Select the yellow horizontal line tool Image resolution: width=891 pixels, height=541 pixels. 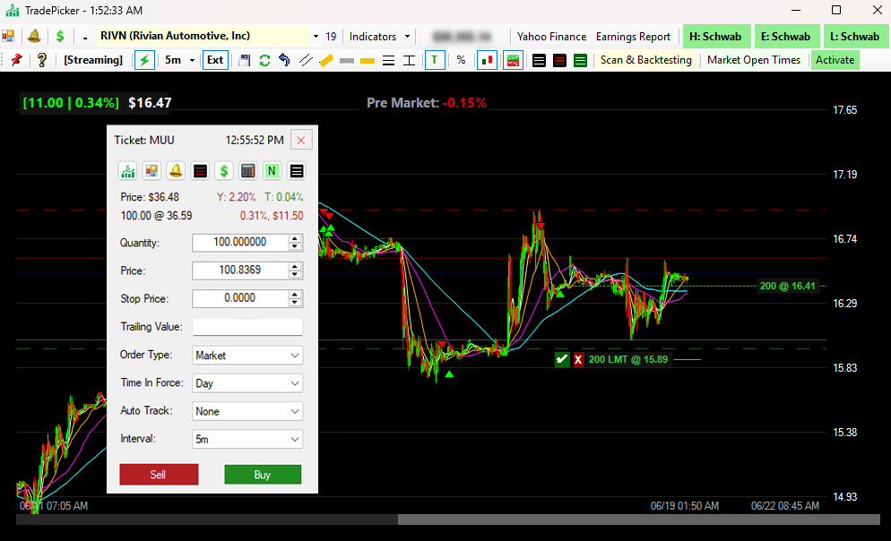tap(368, 61)
